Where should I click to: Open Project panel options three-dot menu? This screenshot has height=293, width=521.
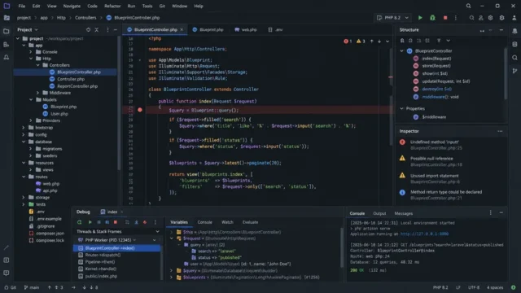coord(107,29)
